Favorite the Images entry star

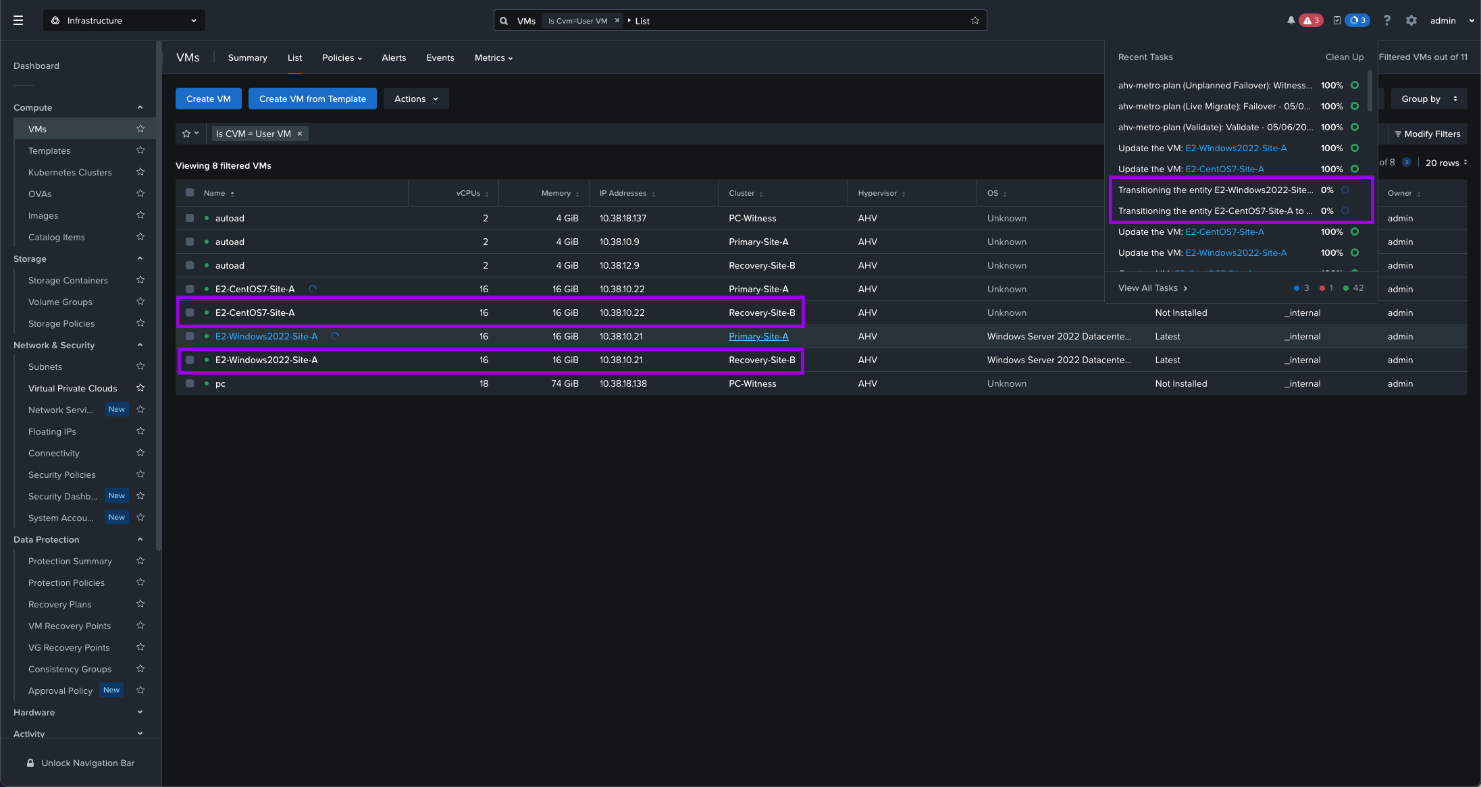[x=140, y=215]
